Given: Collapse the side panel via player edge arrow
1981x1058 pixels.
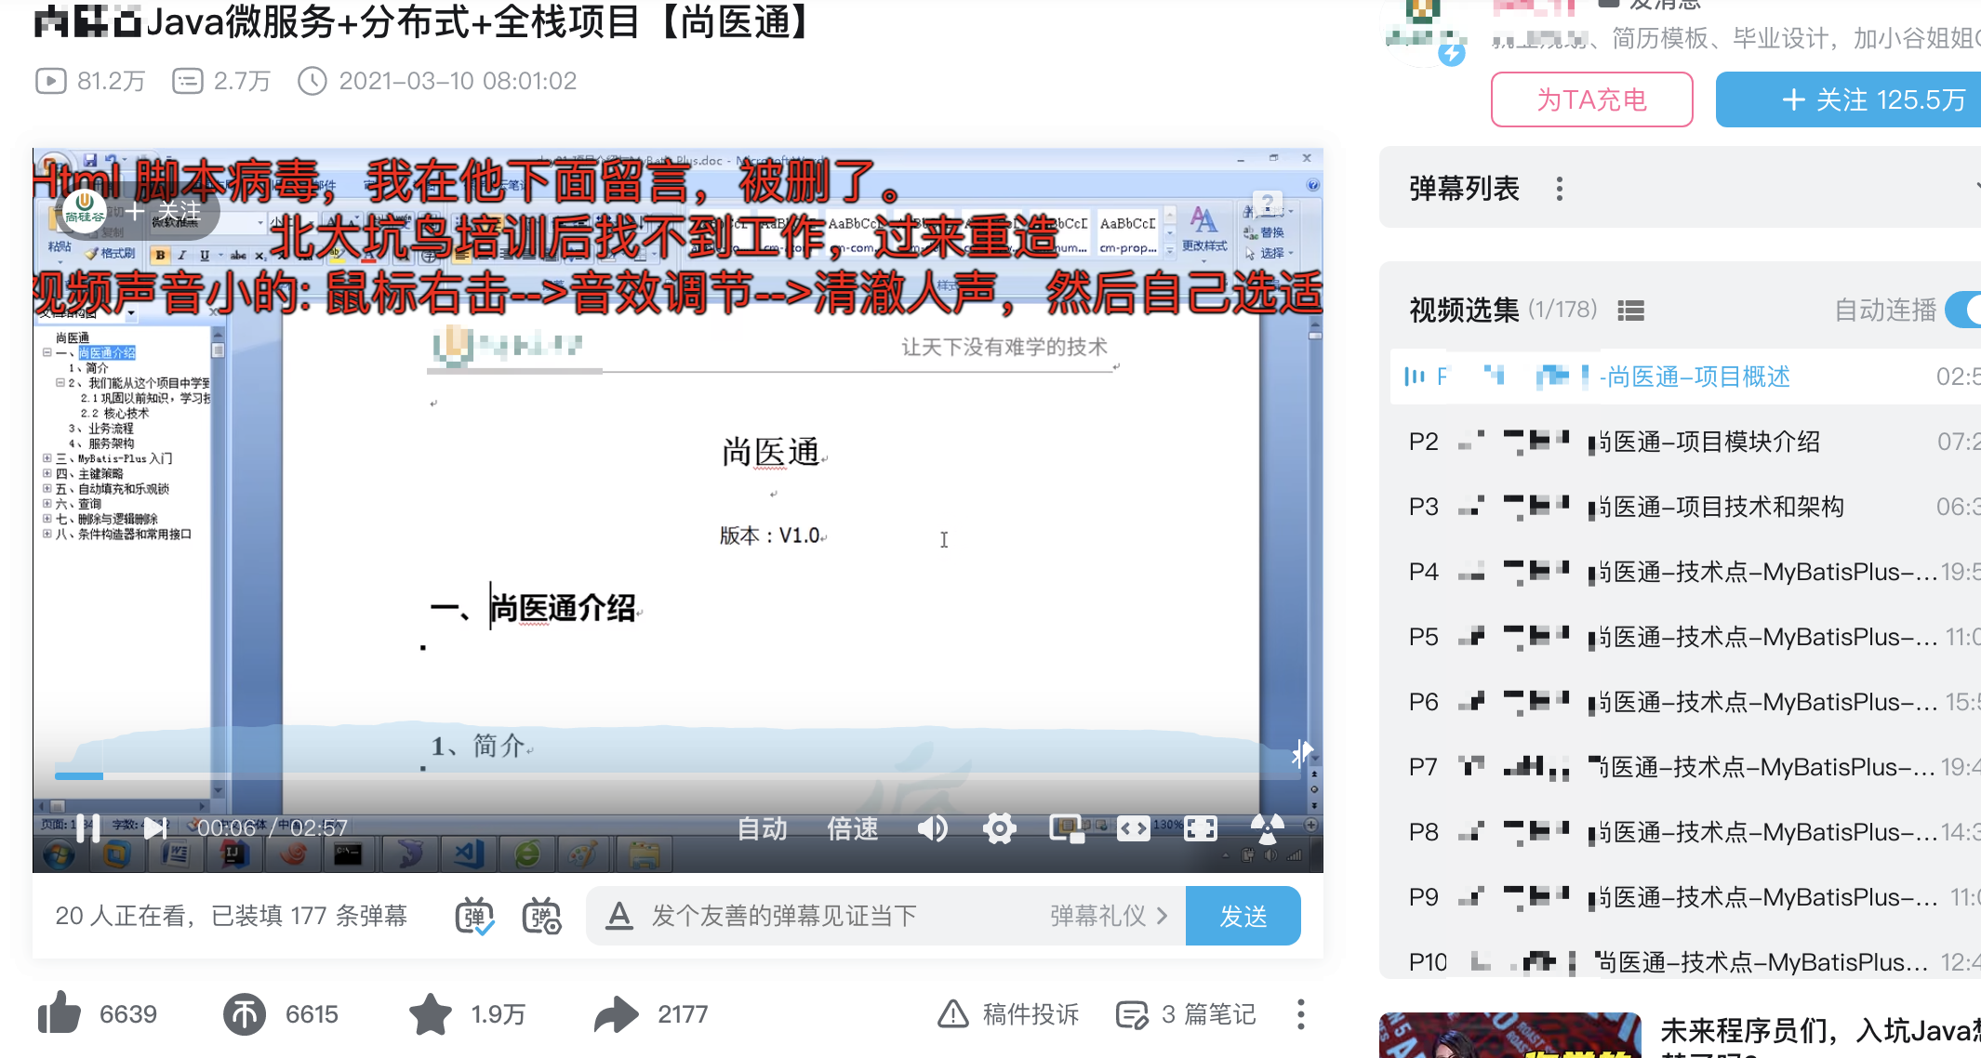Looking at the screenshot, I should pos(1302,752).
